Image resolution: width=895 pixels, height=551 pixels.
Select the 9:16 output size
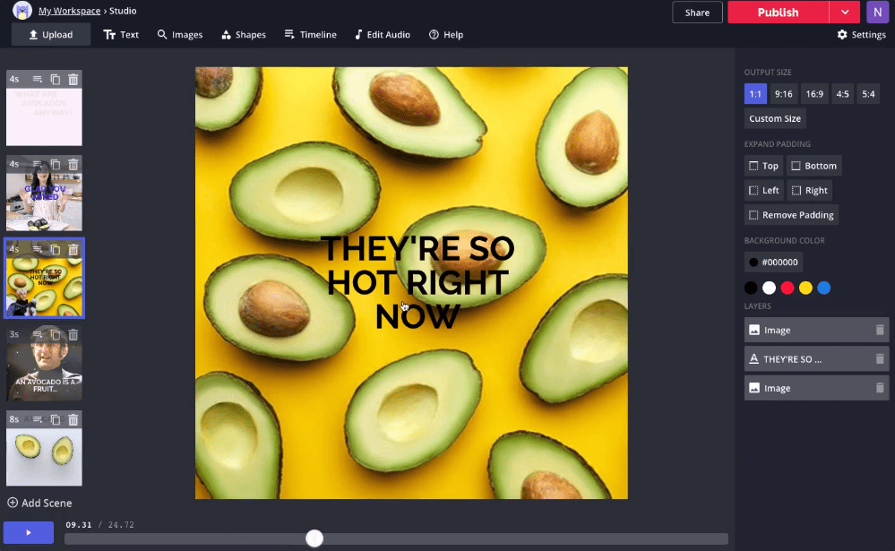click(x=784, y=93)
